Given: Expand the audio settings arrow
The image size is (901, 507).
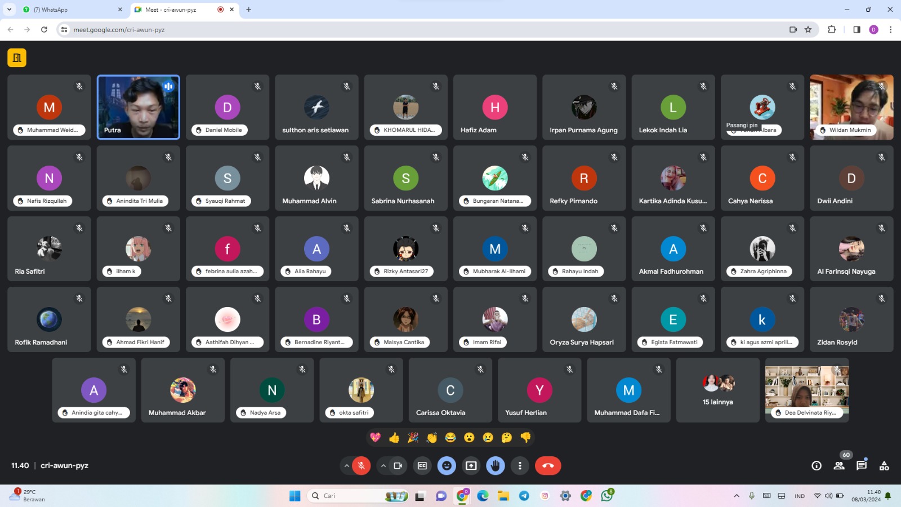Looking at the screenshot, I should tap(346, 466).
